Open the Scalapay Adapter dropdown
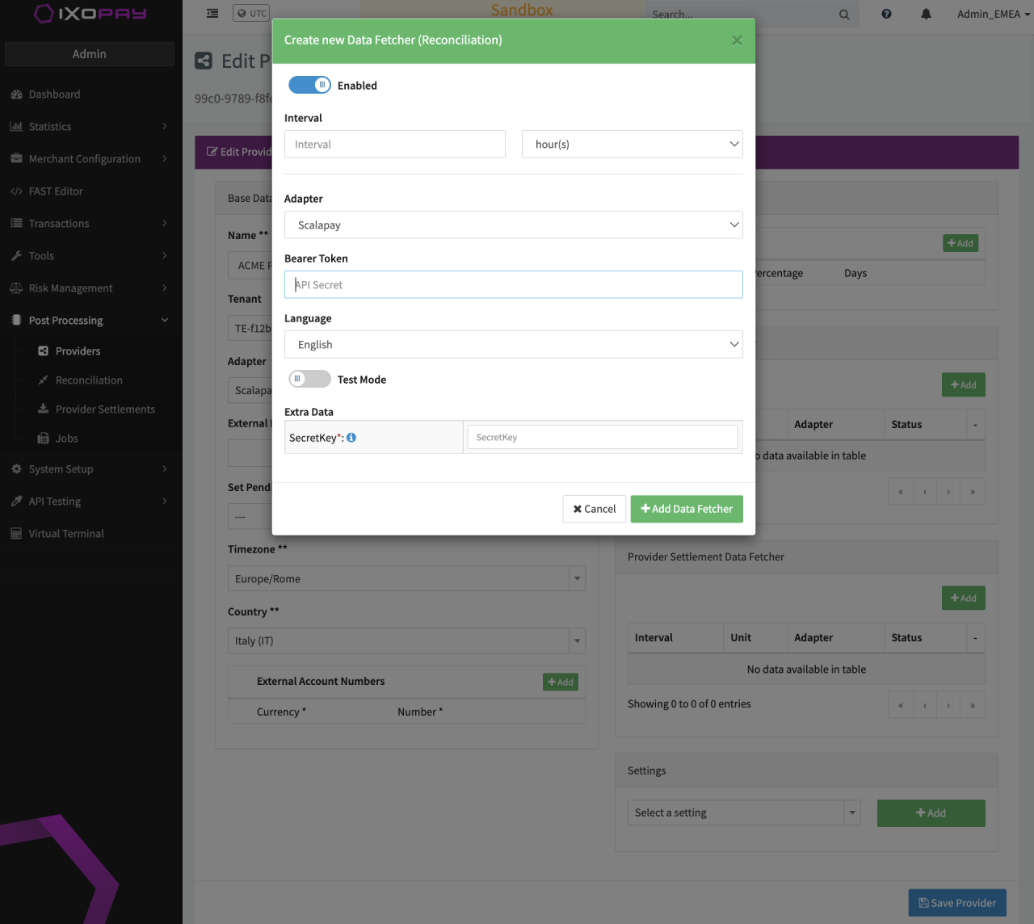This screenshot has width=1034, height=924. [513, 225]
